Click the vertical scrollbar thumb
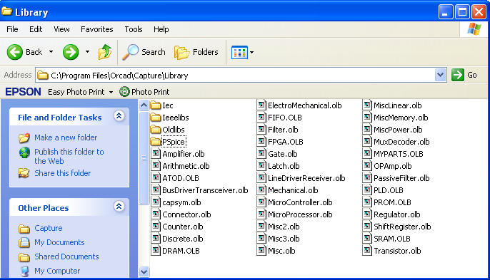This screenshot has width=490, height=280. pyautogui.click(x=144, y=158)
